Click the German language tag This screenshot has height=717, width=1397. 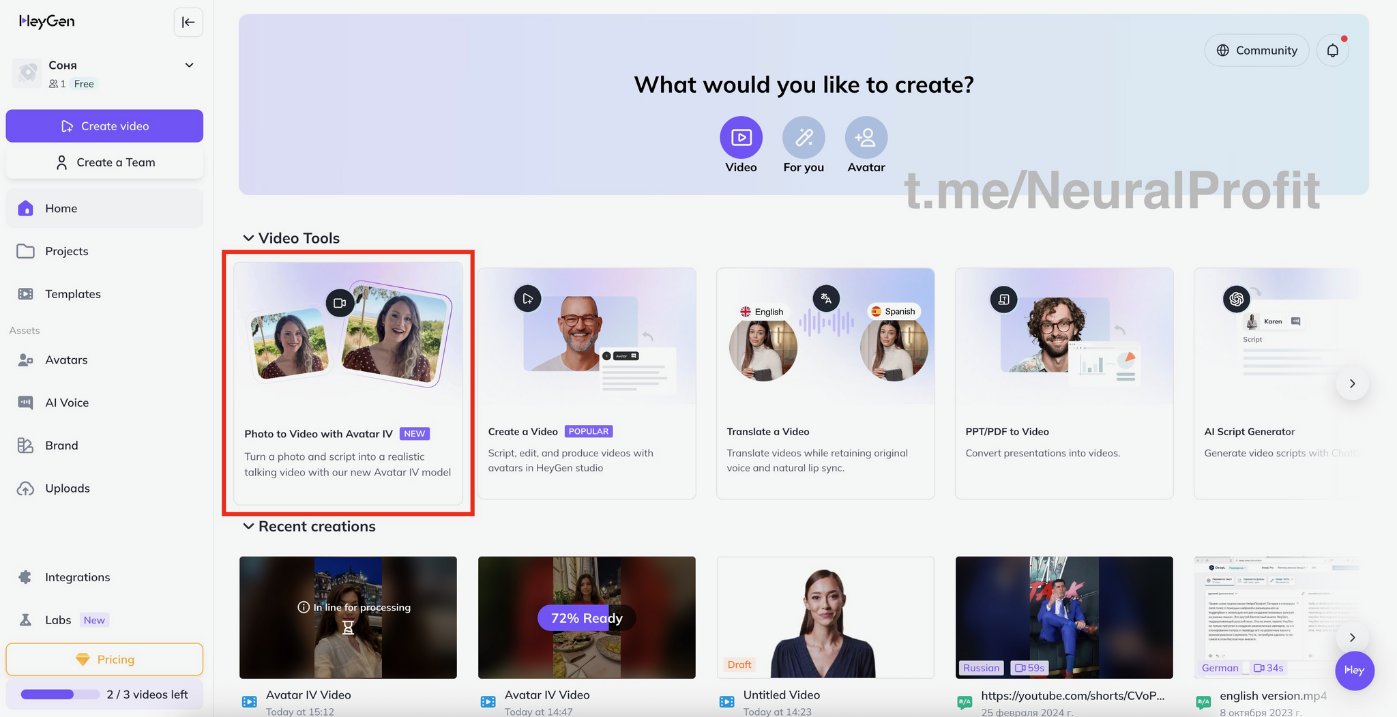[1220, 668]
